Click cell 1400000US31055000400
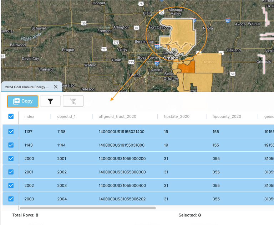The width and height of the screenshot is (274, 225). click(122, 185)
